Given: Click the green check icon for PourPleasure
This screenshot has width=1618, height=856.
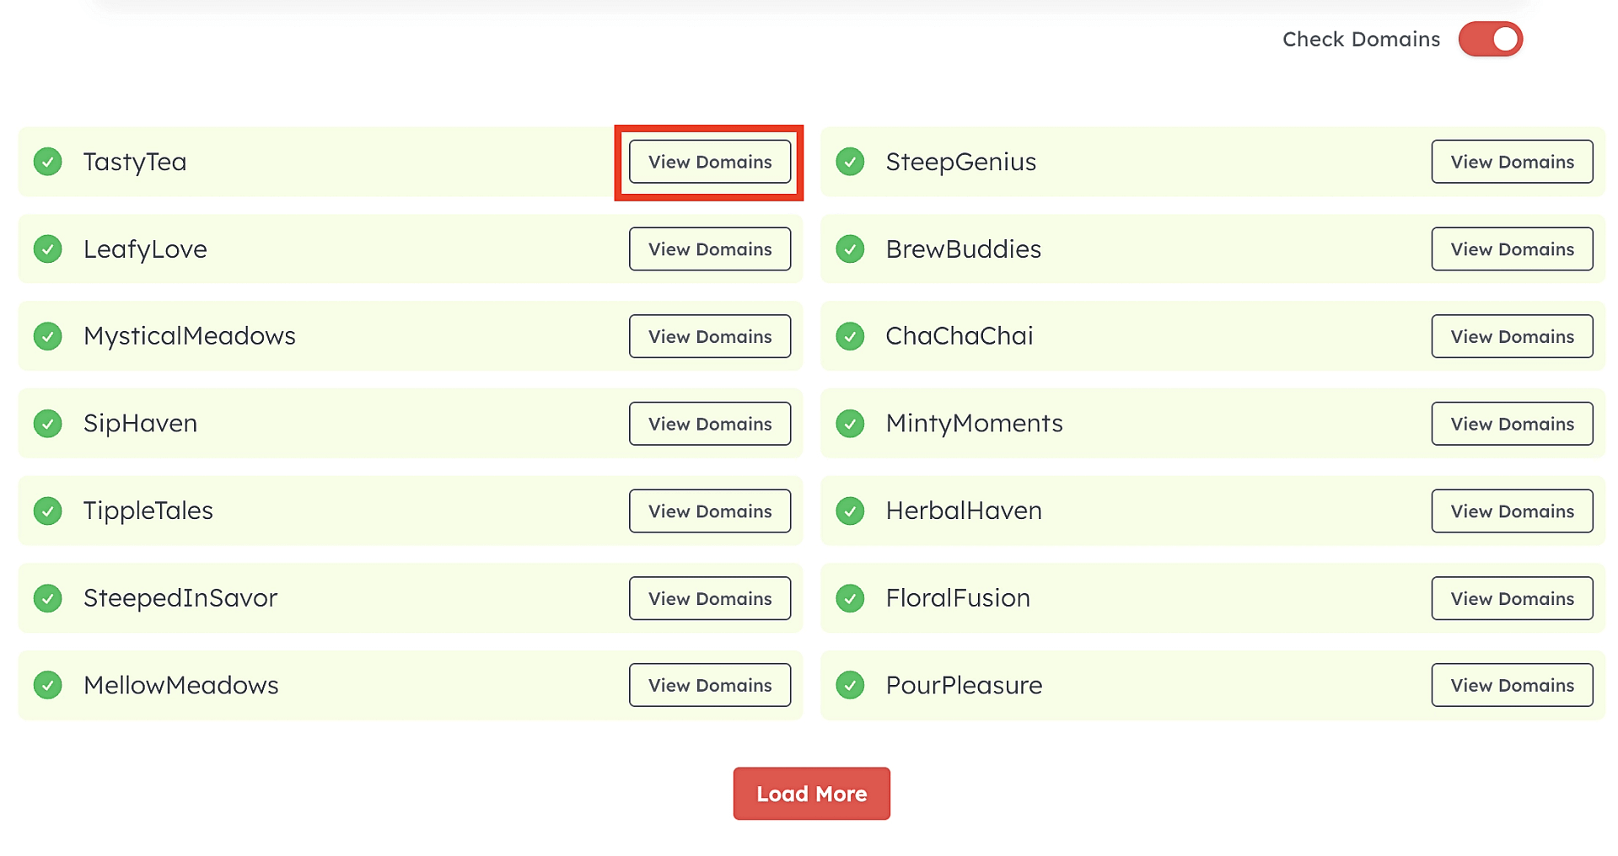Looking at the screenshot, I should point(850,685).
